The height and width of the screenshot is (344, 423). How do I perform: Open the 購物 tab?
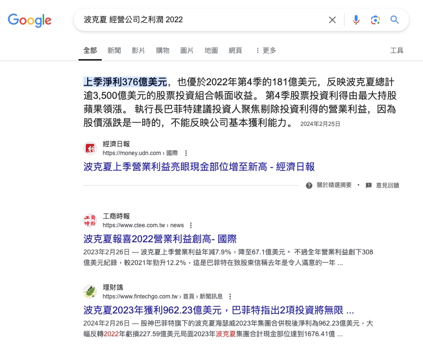pos(163,50)
